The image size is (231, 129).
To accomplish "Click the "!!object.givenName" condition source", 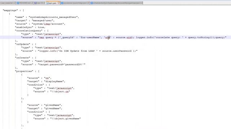I will (x=65, y=119).
